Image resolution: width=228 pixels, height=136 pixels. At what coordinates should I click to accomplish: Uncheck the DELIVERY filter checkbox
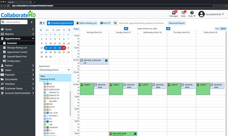point(45,101)
